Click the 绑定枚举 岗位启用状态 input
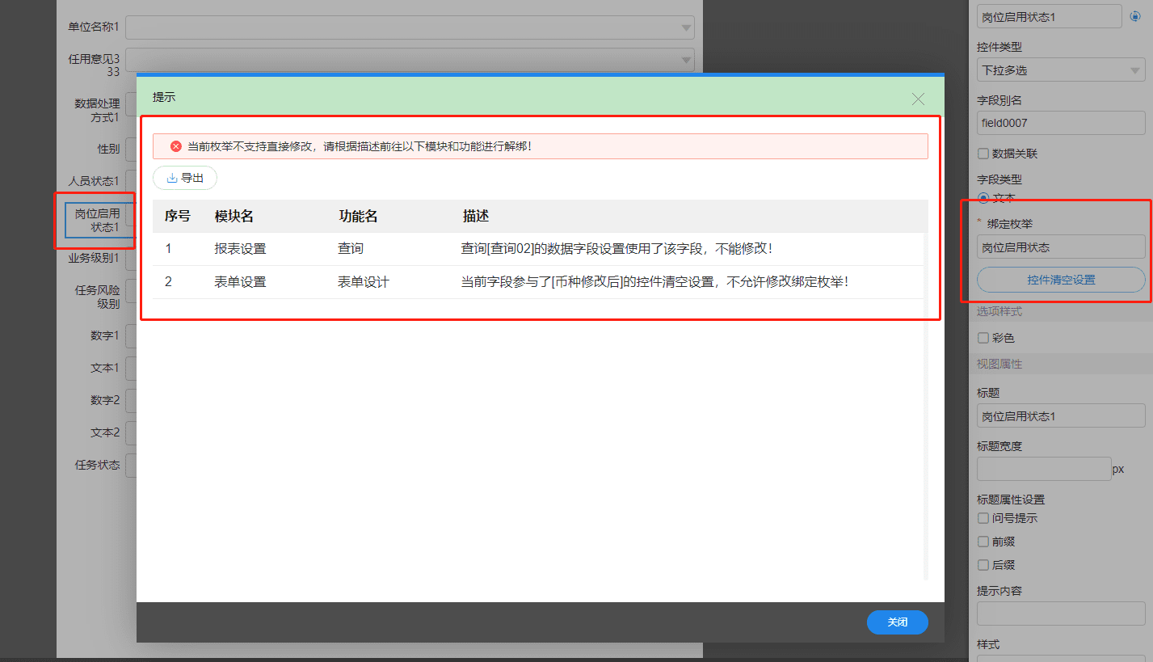 click(1061, 247)
